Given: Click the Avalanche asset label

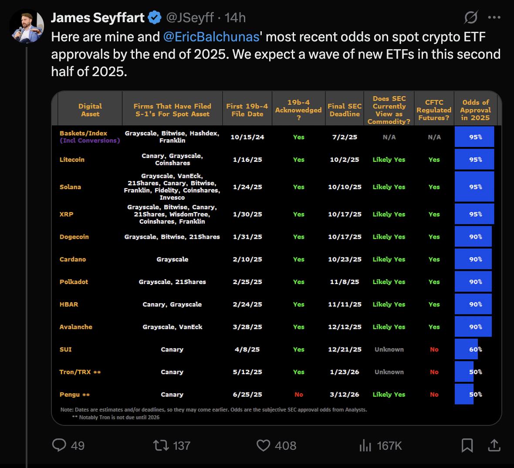Looking at the screenshot, I should [x=76, y=327].
